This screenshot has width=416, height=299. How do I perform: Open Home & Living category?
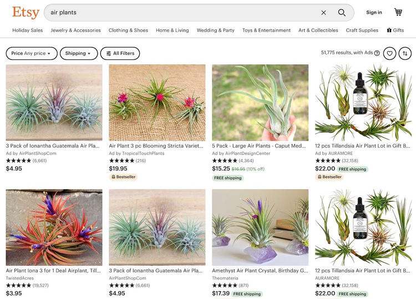[173, 31]
